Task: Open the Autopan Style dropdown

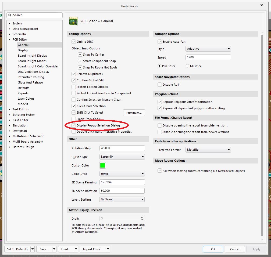Action: (x=208, y=49)
